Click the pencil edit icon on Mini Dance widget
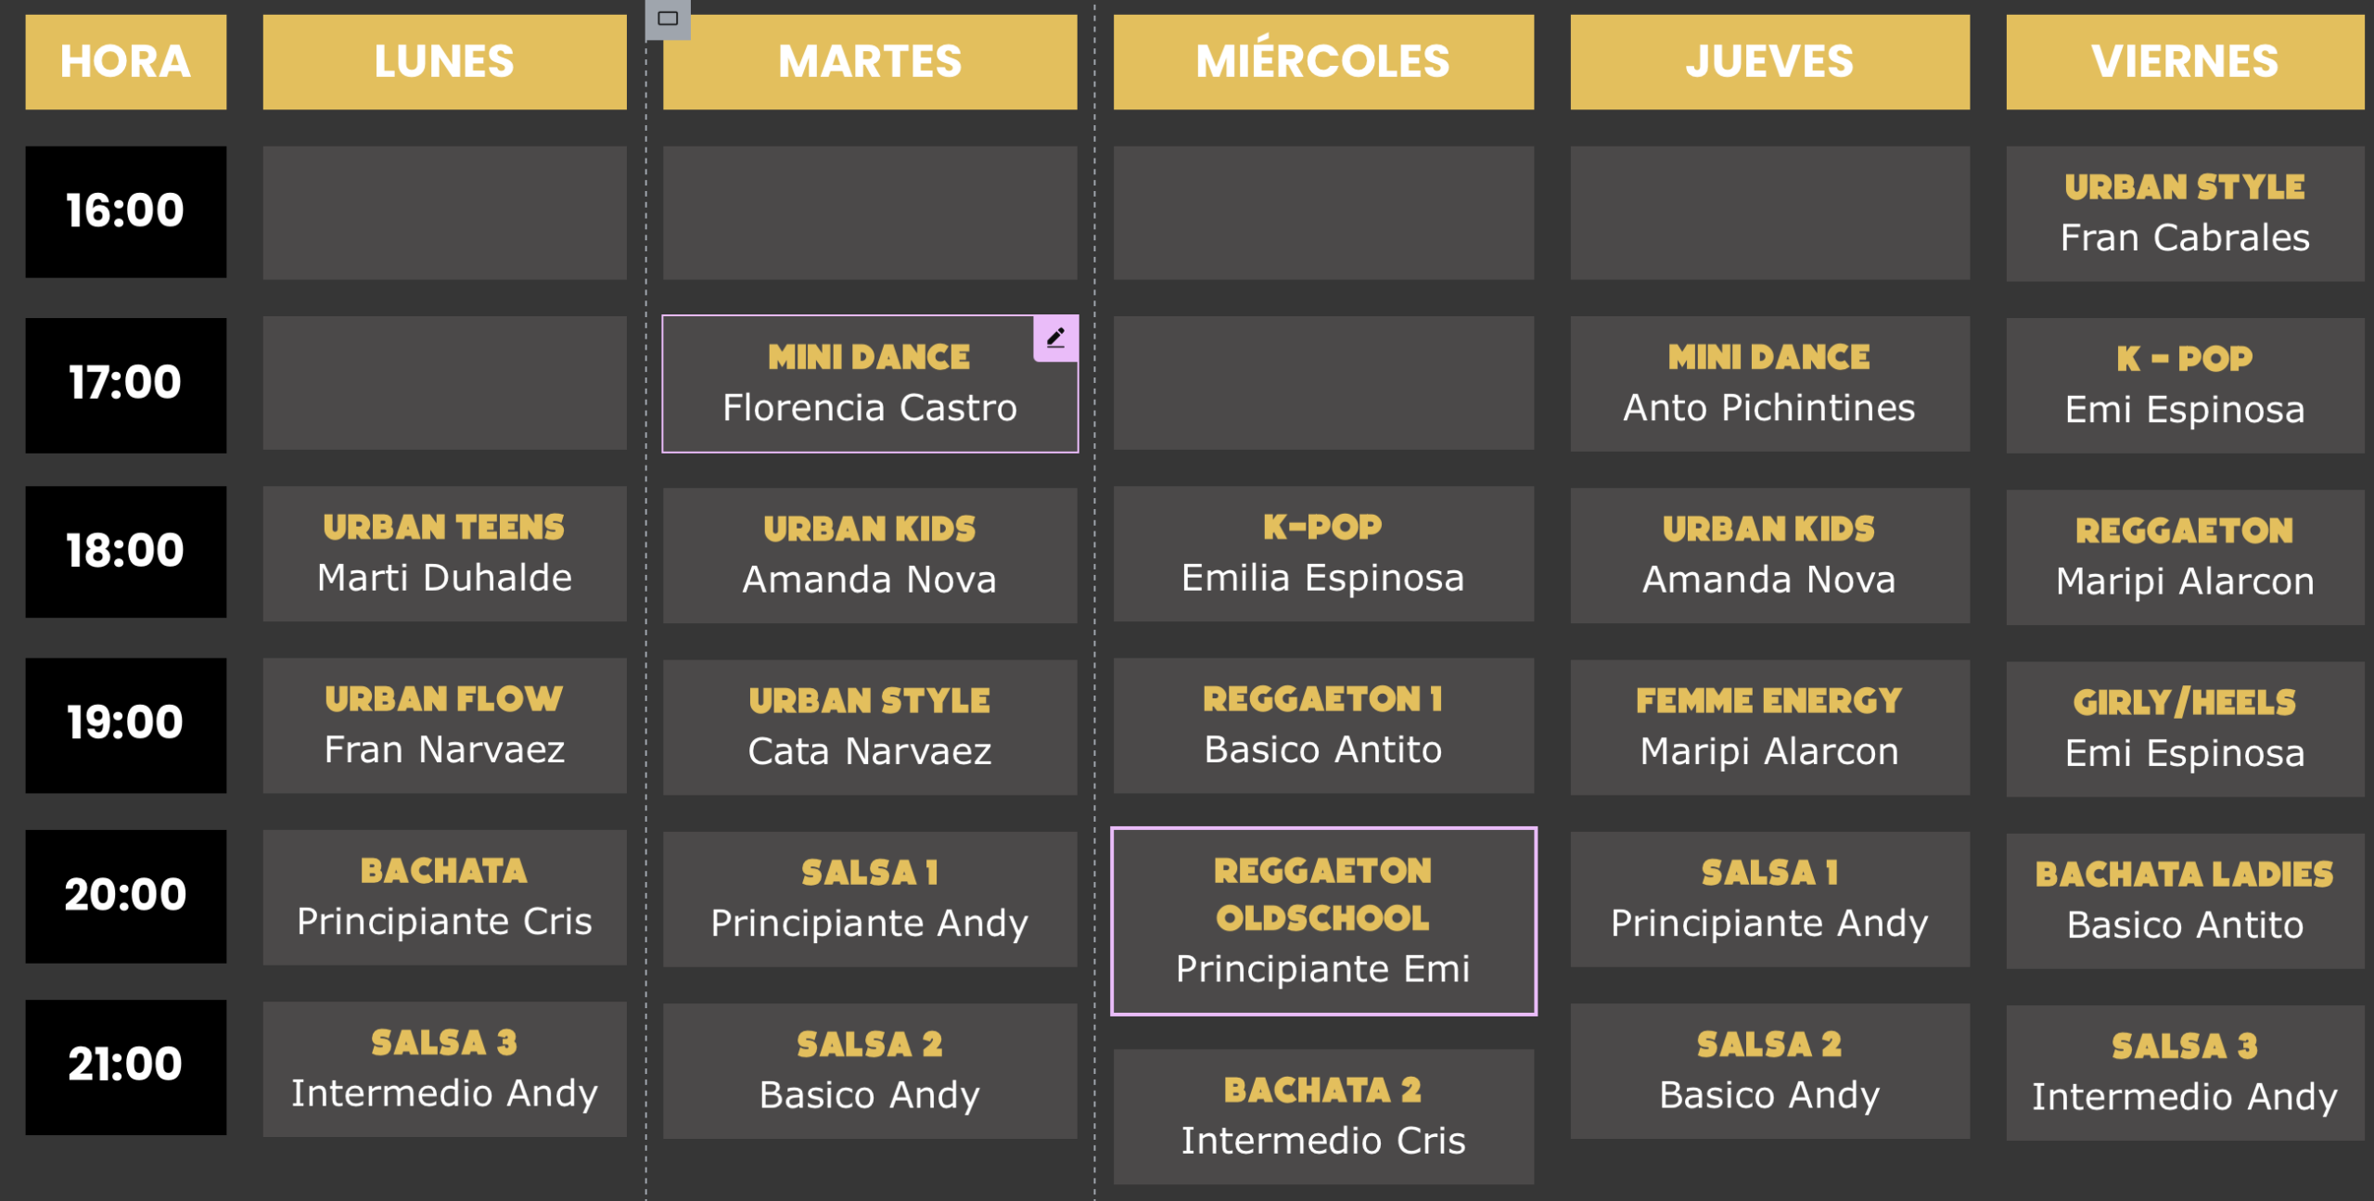The width and height of the screenshot is (2374, 1201). click(x=1055, y=339)
